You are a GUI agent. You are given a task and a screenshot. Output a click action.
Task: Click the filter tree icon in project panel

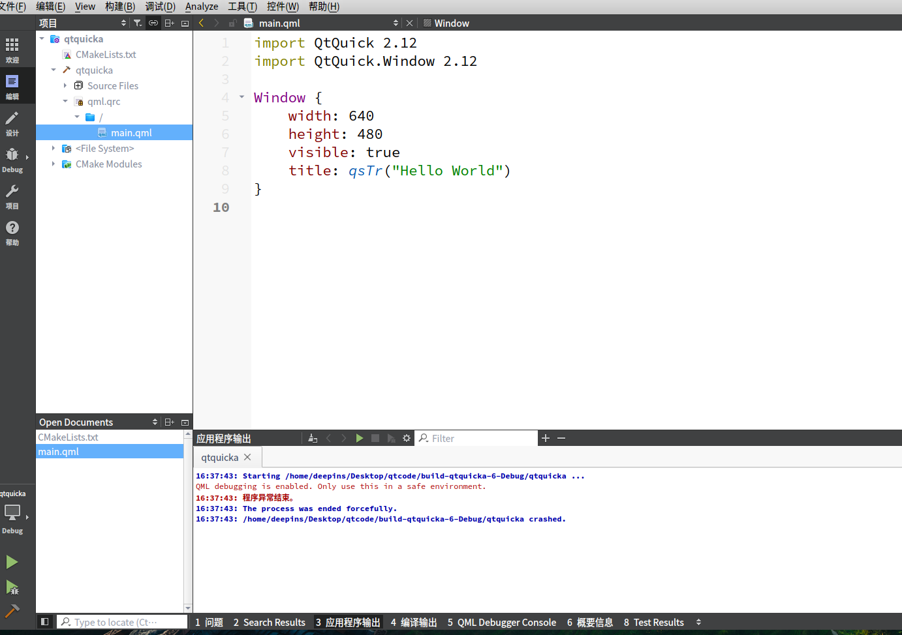pyautogui.click(x=138, y=23)
